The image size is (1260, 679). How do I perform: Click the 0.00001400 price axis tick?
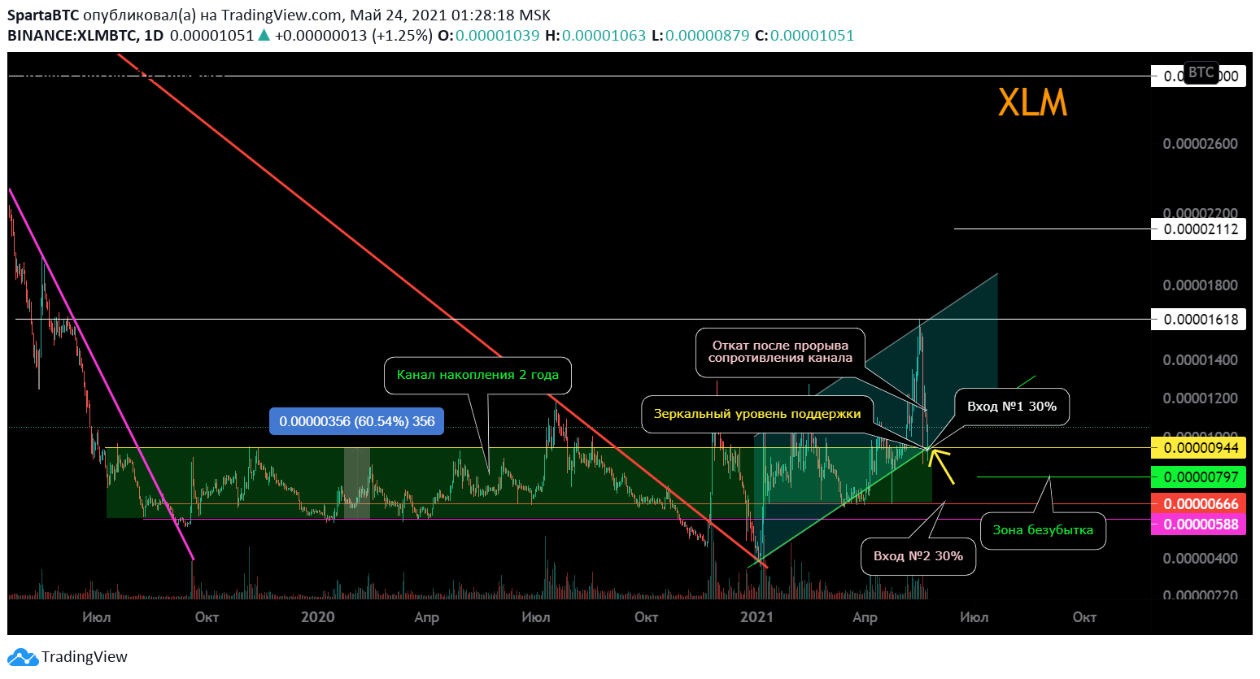(x=1201, y=360)
